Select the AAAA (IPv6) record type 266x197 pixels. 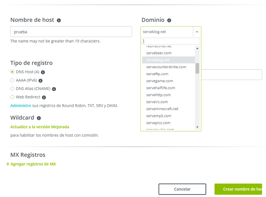click(12, 81)
